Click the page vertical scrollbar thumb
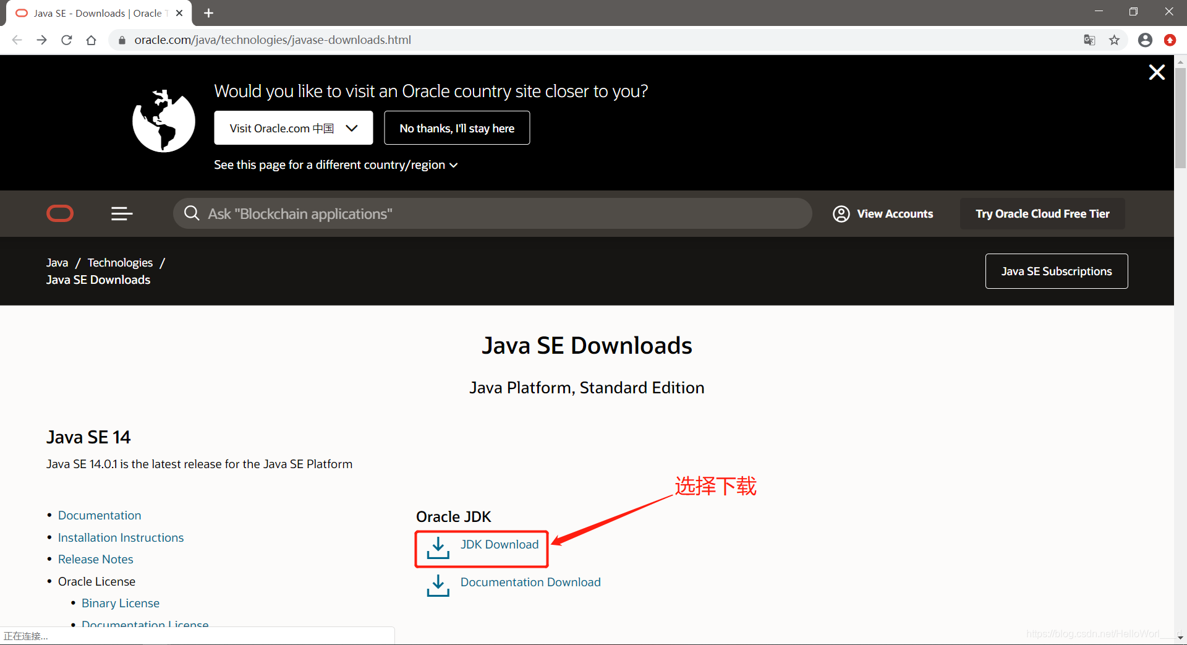The height and width of the screenshot is (645, 1187). click(x=1180, y=117)
